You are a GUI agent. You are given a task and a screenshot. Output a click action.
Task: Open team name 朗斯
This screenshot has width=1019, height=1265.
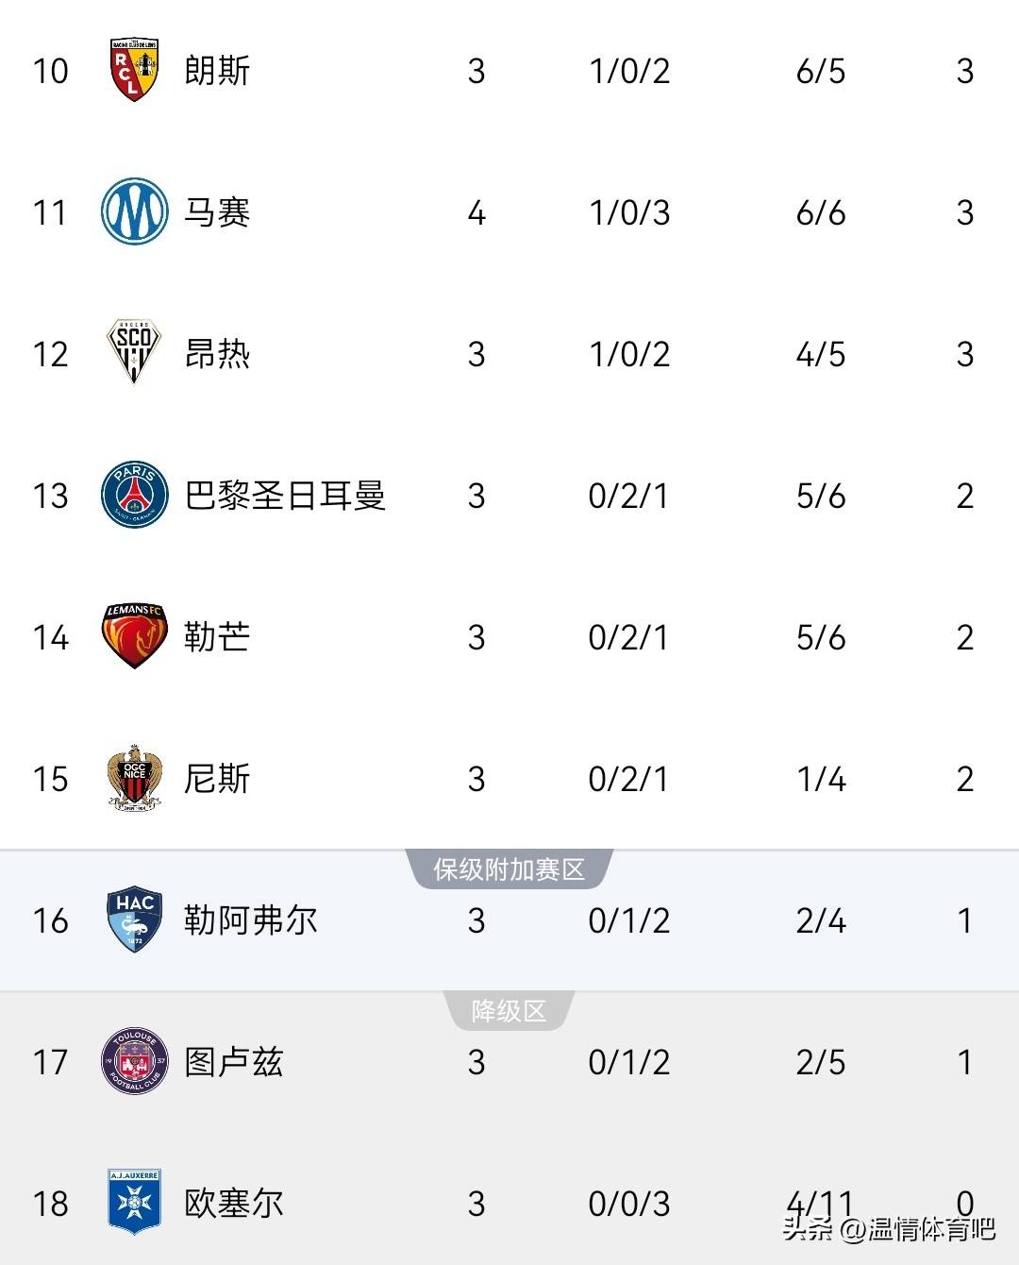click(218, 71)
